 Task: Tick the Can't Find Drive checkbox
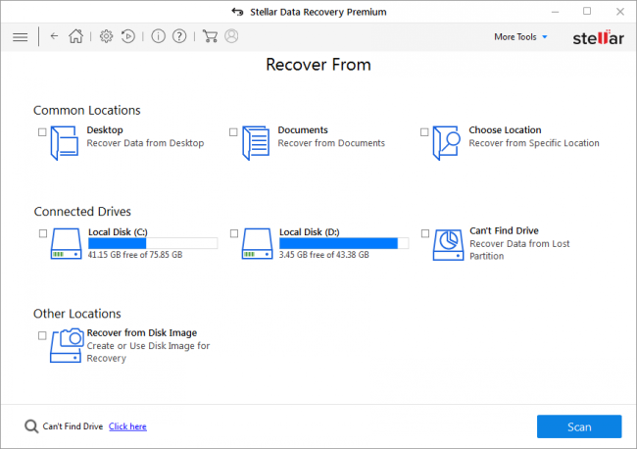click(x=425, y=233)
